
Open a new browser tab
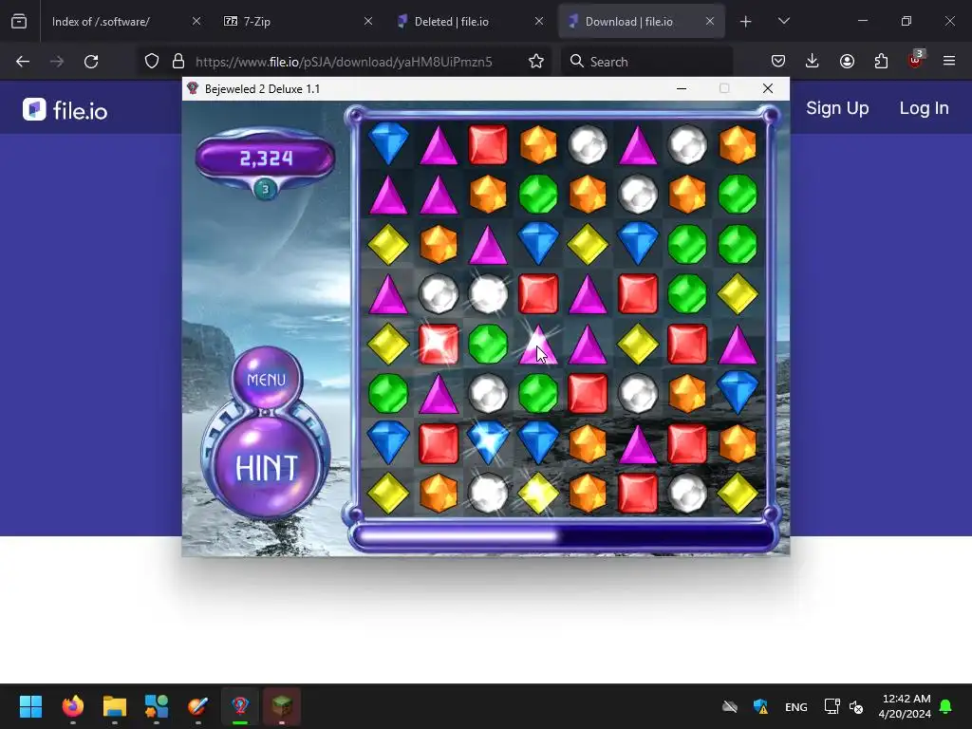click(746, 22)
